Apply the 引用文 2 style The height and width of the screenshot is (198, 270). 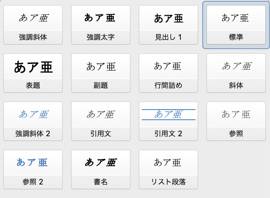pyautogui.click(x=168, y=121)
